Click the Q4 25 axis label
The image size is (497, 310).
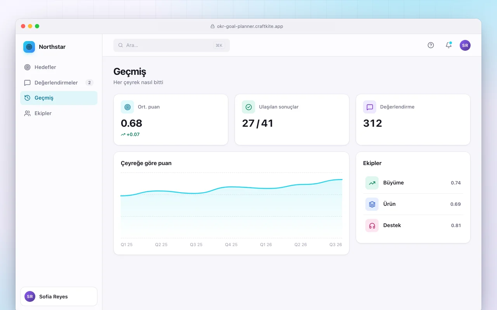(x=231, y=245)
